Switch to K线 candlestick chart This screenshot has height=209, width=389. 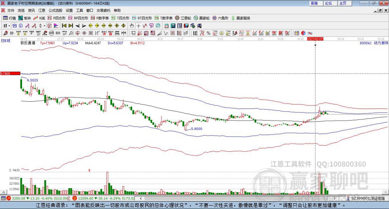(40, 18)
